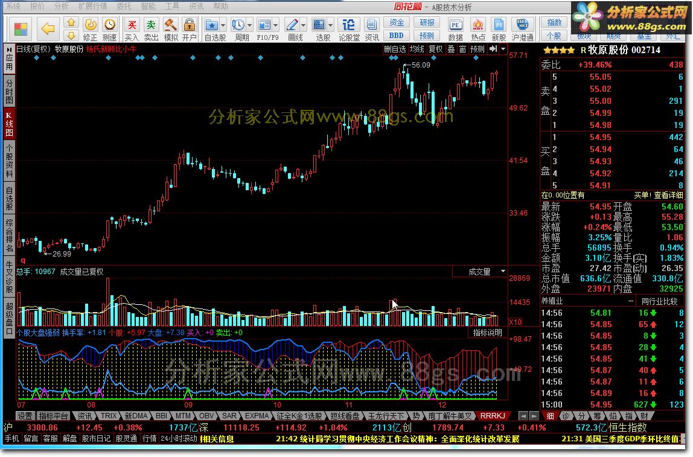
Task: Click the skip-to-end arrow icon above chart
Action: click(493, 49)
